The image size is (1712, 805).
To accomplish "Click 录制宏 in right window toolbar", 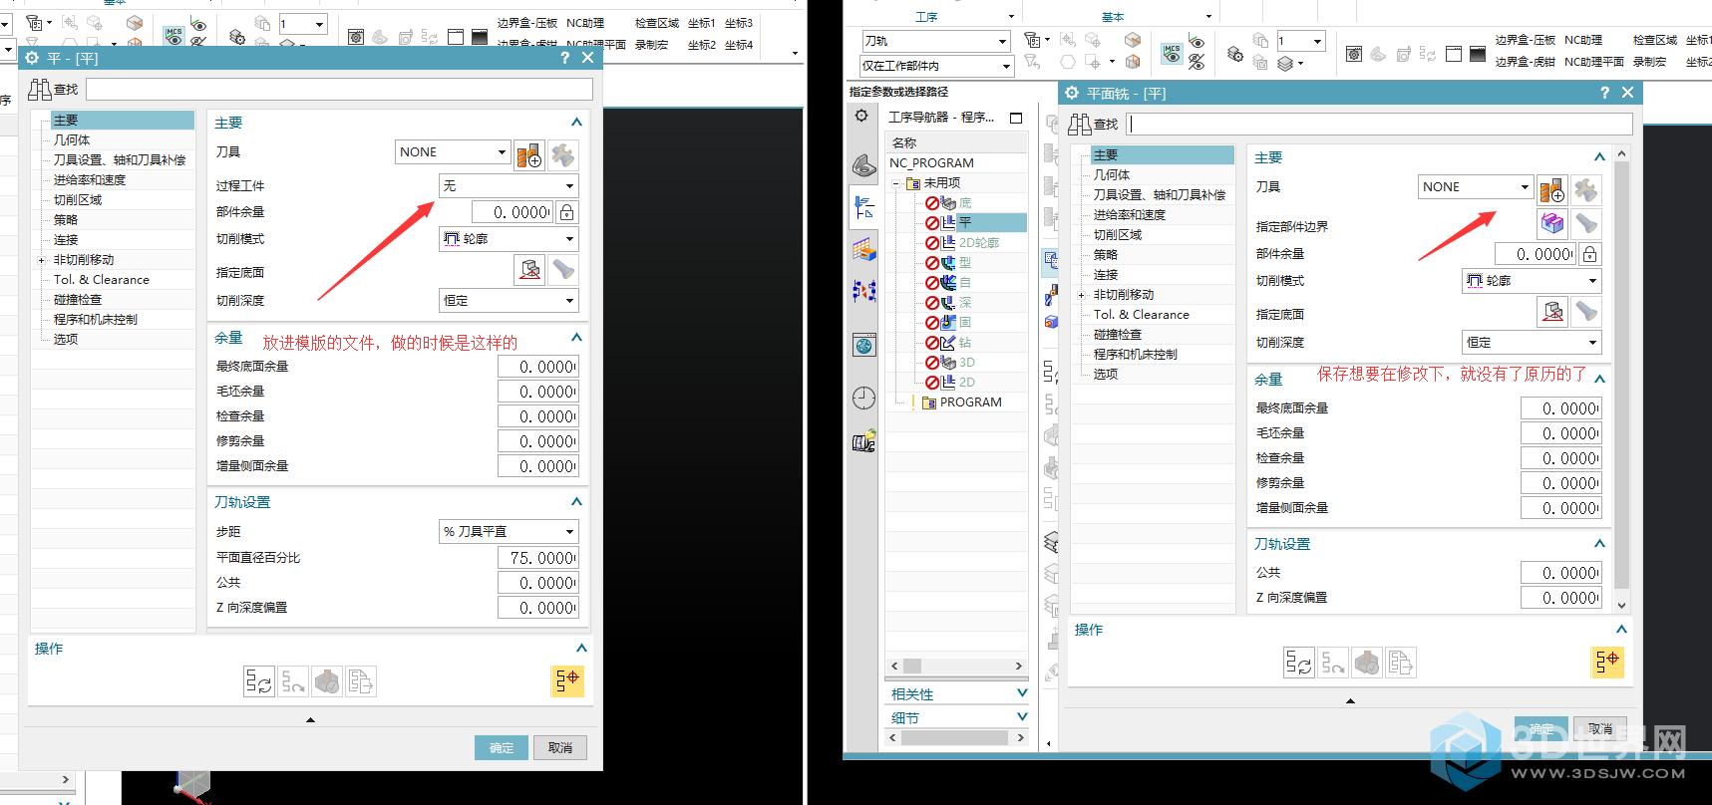I will 1649,62.
